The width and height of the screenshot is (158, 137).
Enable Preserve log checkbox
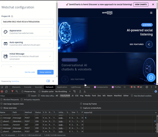[22, 91]
